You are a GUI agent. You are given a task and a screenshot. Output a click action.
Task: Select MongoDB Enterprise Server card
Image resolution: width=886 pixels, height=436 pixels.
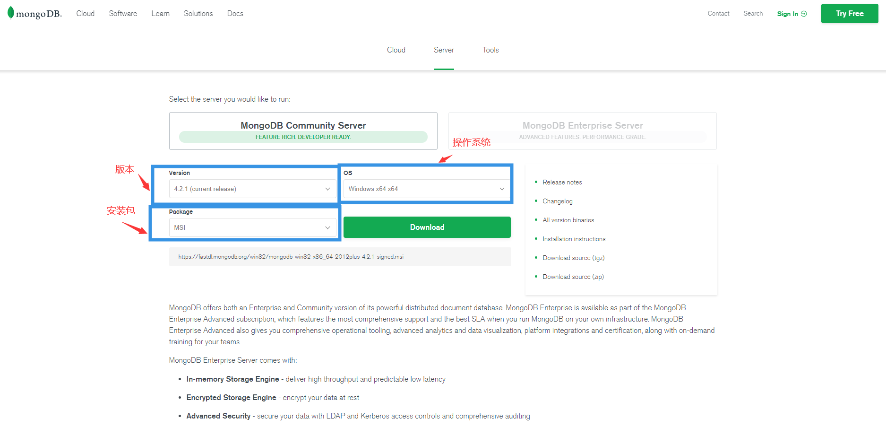(x=583, y=131)
